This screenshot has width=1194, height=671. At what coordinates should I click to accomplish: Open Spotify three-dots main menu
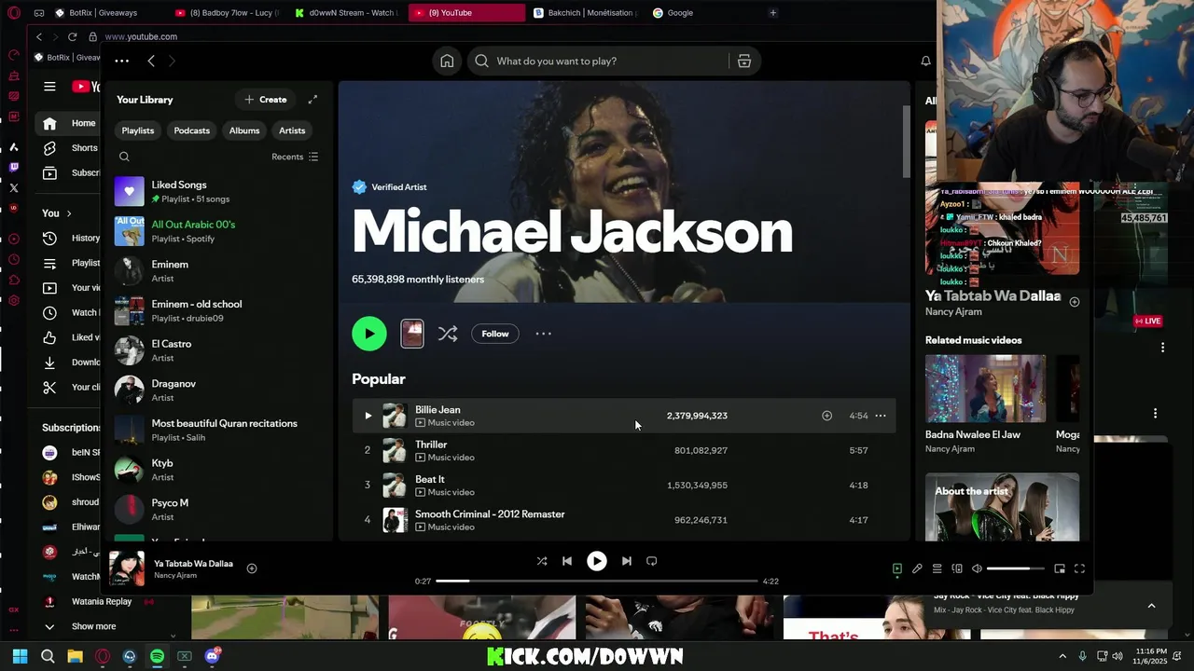click(x=121, y=61)
